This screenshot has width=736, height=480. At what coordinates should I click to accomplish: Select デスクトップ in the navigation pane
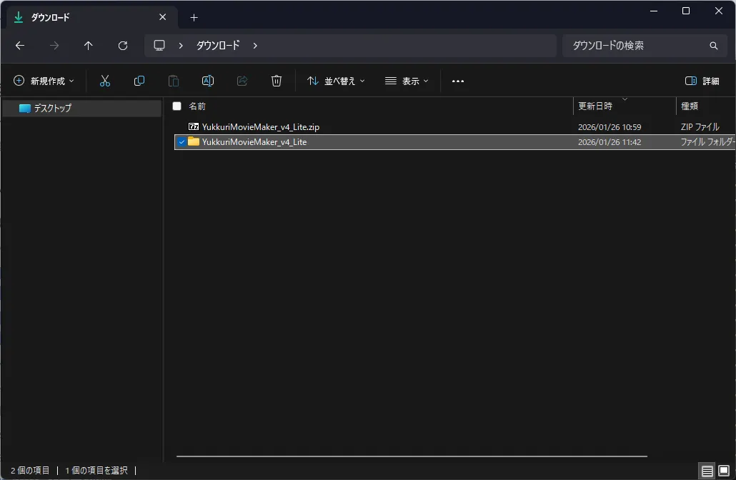tap(82, 109)
